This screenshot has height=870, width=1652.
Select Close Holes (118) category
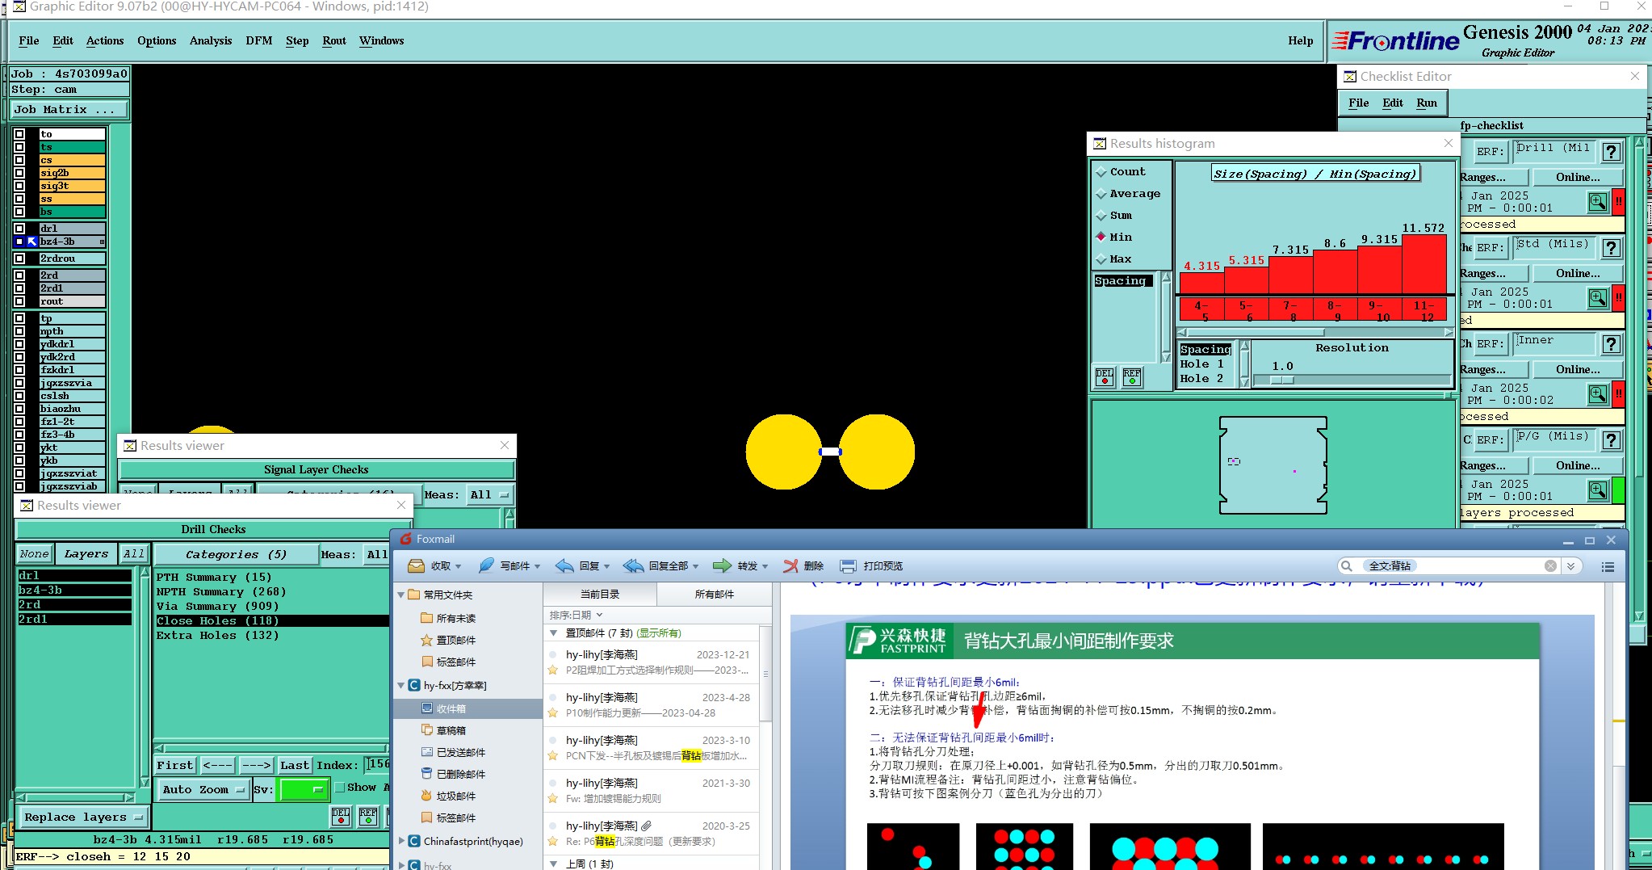(x=272, y=621)
